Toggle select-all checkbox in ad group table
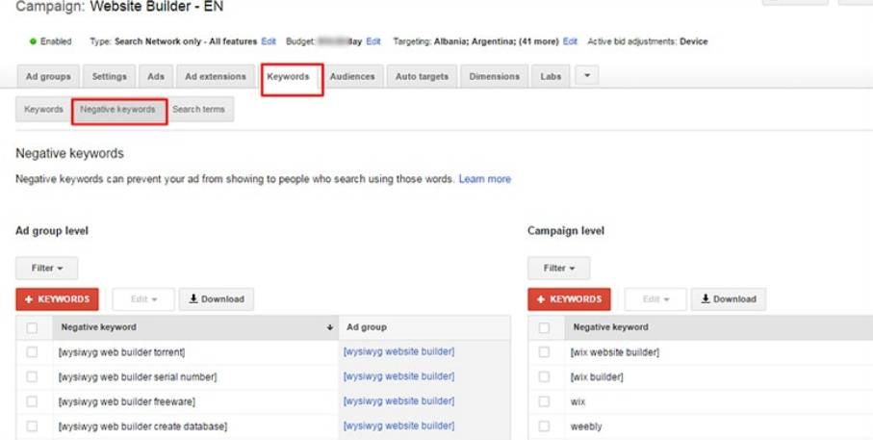The height and width of the screenshot is (440, 873). point(32,327)
